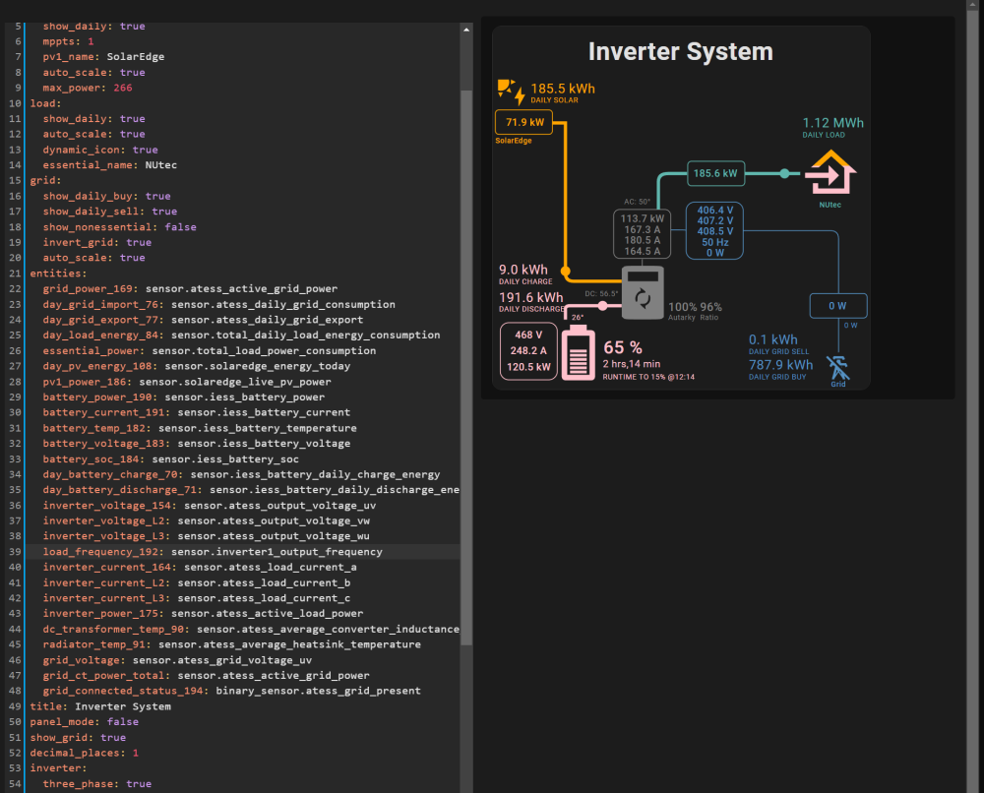Image resolution: width=984 pixels, height=793 pixels.
Task: Click the code editor vertical scrollbar thumb
Action: (x=466, y=367)
